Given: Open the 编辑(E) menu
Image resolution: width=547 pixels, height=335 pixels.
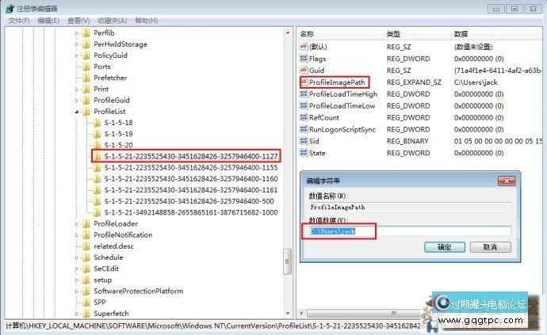Looking at the screenshot, I should 48,21.
